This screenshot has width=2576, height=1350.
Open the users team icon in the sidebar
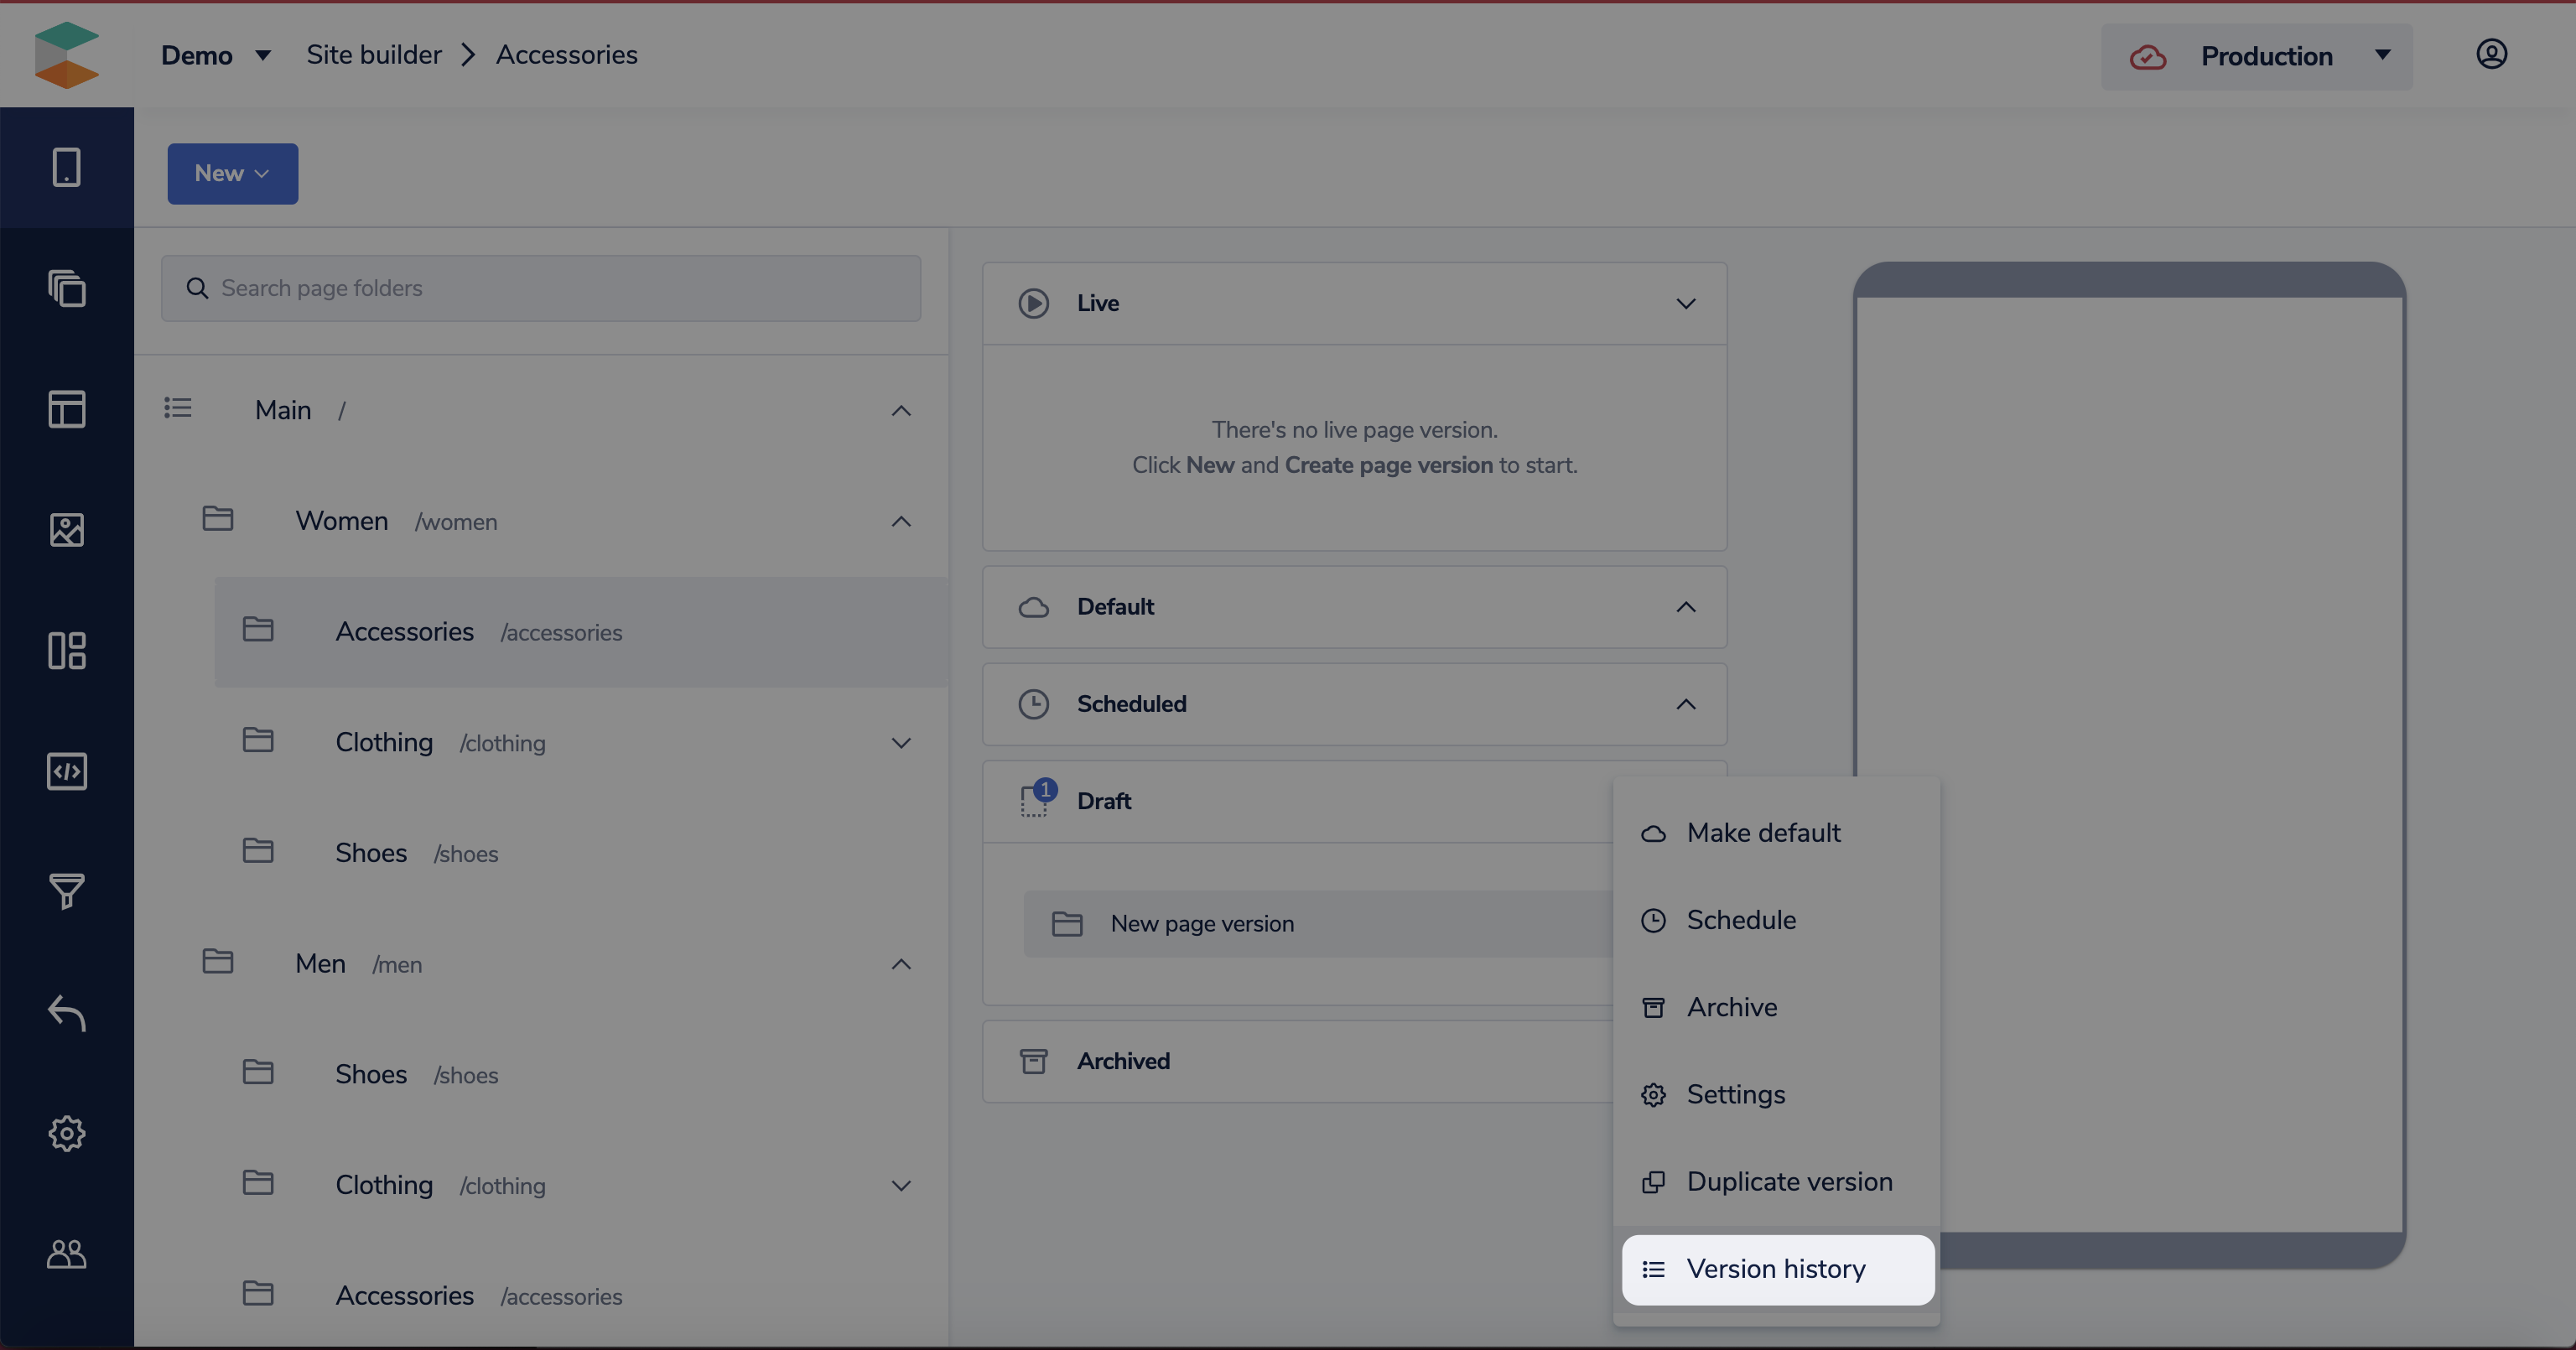coord(66,1254)
